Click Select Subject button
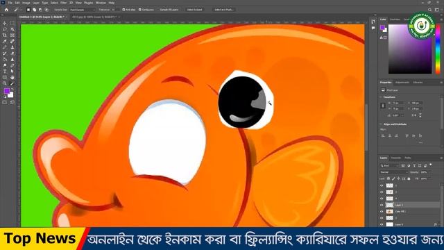444x250 pixels. tap(194, 10)
